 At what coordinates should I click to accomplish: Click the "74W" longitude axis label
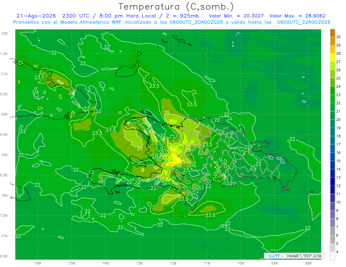(x=106, y=263)
